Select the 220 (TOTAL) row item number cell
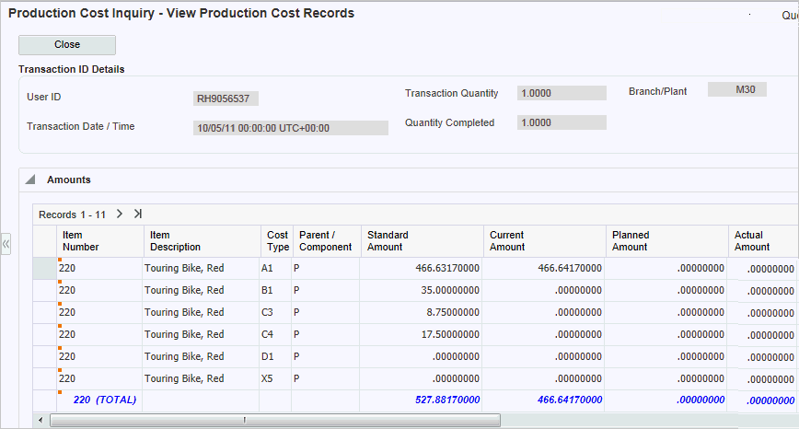Viewport: 799px width, 429px height. [x=99, y=400]
